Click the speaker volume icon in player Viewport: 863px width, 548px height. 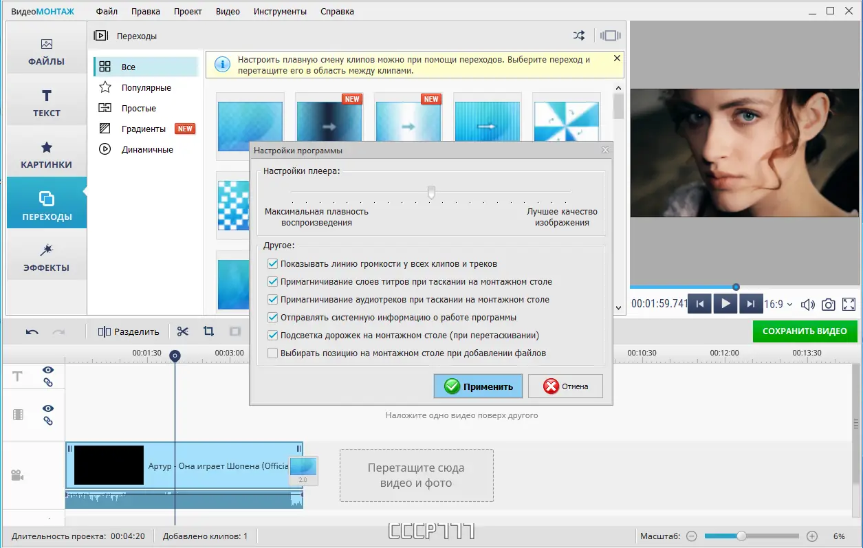pos(808,304)
